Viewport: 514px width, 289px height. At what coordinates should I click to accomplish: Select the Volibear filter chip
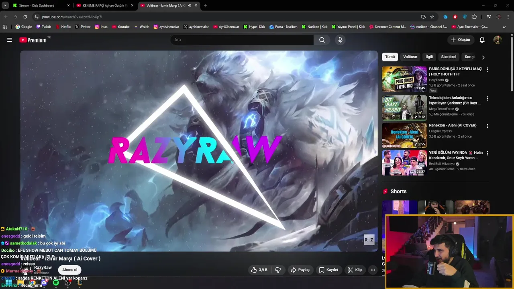click(410, 57)
